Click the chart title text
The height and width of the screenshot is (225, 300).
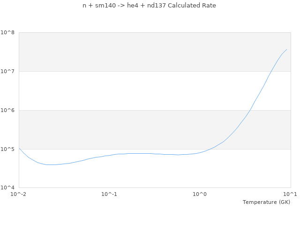[x=150, y=6]
